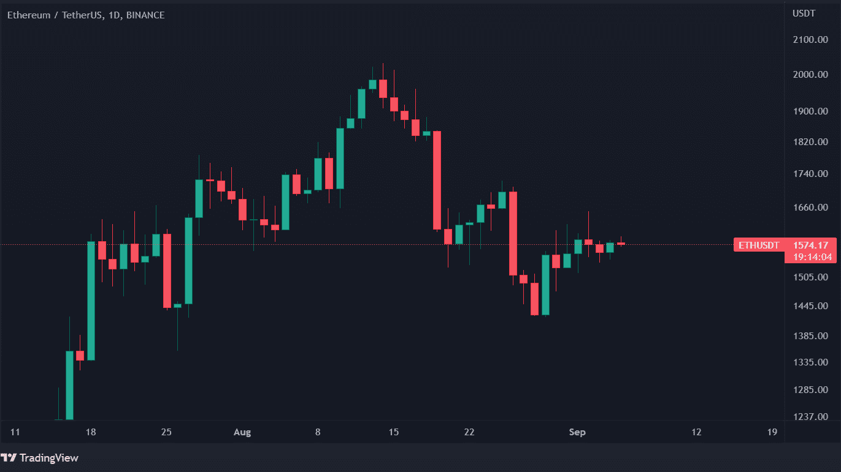Click the 19:14:04 countdown timer label

pyautogui.click(x=810, y=257)
